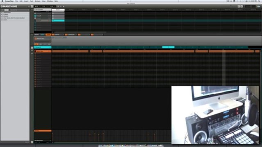Click the red icon on the orange sound row
The width and height of the screenshot is (262, 147).
pos(35,51)
